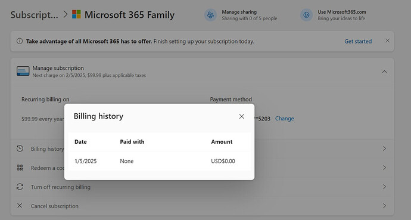Click the Manage sharing people icon

[x=210, y=15]
